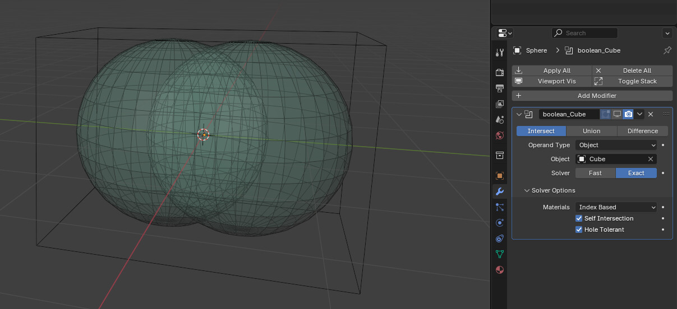The image size is (677, 309).
Task: Open the Object Constraints properties tab
Action: (x=499, y=238)
